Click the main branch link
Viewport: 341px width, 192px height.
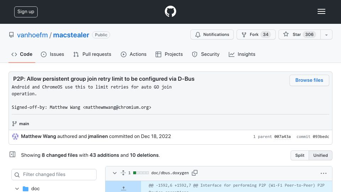[x=24, y=124]
